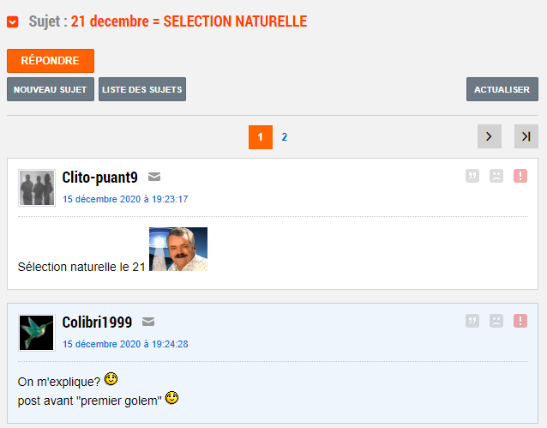Quote Colibri1999's message
The height and width of the screenshot is (428, 547).
click(x=472, y=321)
